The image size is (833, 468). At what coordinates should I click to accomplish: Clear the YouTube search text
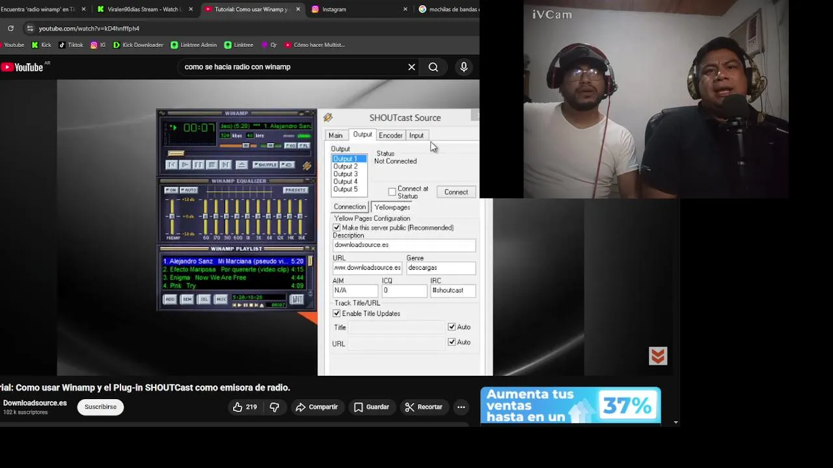pos(411,67)
